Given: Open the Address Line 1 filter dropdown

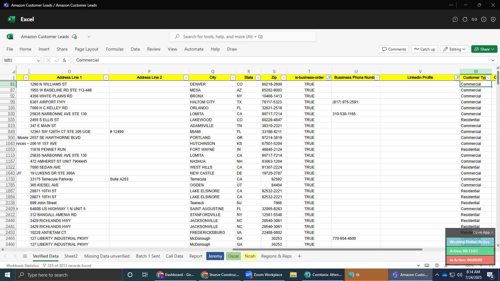Looking at the screenshot, I should [x=106, y=78].
